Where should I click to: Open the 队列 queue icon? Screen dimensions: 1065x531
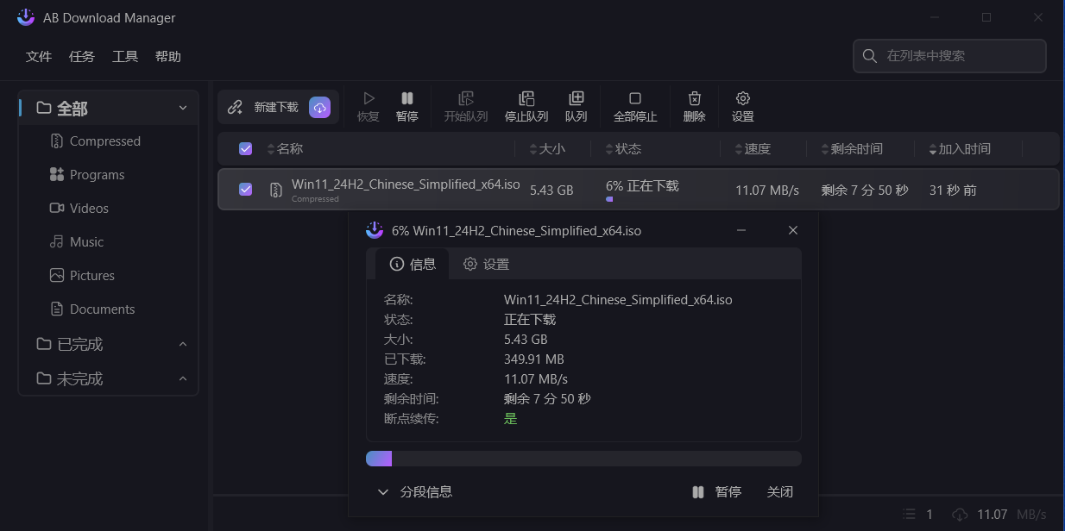577,98
